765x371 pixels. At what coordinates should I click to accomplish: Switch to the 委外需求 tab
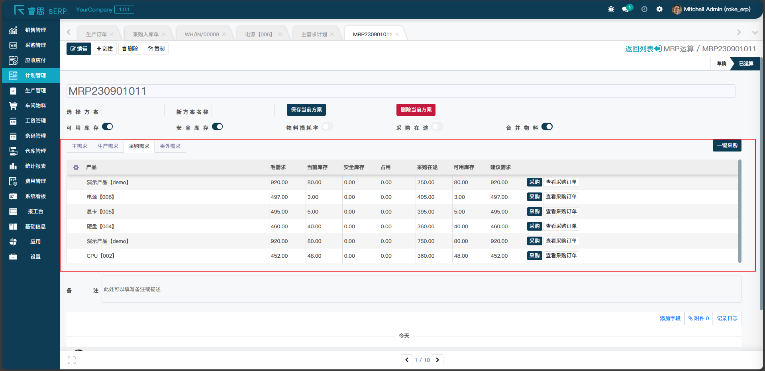click(x=170, y=146)
